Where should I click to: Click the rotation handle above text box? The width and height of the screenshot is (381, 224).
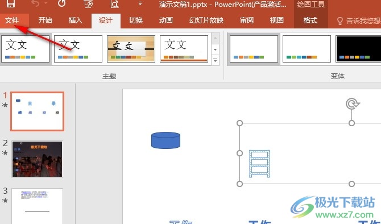[x=353, y=104]
